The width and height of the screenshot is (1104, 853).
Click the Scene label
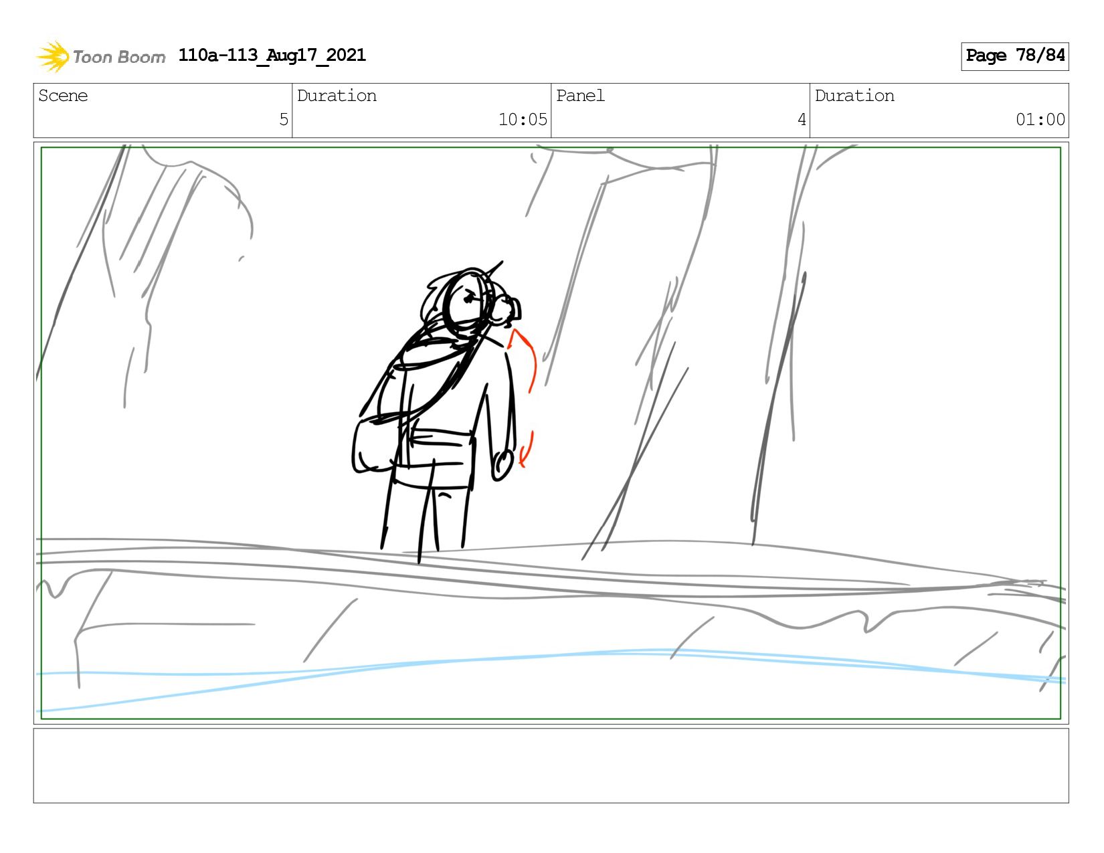tap(63, 96)
